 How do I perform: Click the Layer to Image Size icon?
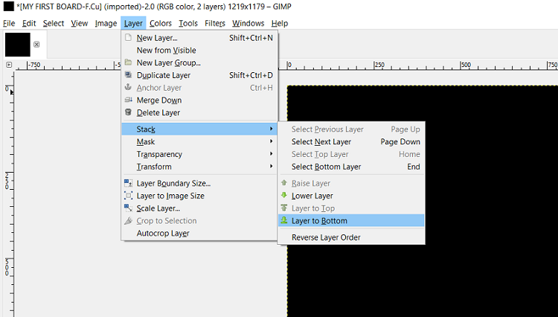128,196
